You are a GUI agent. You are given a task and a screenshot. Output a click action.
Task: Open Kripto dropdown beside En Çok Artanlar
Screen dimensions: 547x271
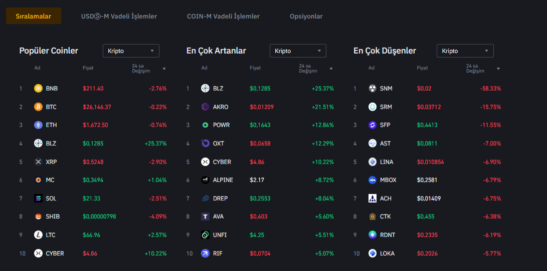(x=298, y=51)
